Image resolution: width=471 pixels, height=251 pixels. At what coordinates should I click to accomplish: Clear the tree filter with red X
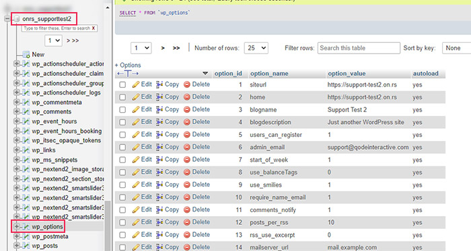tap(94, 28)
